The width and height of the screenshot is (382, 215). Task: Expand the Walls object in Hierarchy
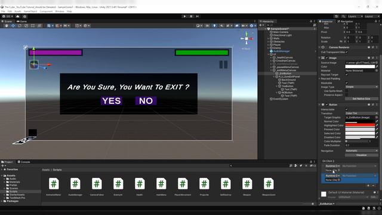tap(269, 38)
